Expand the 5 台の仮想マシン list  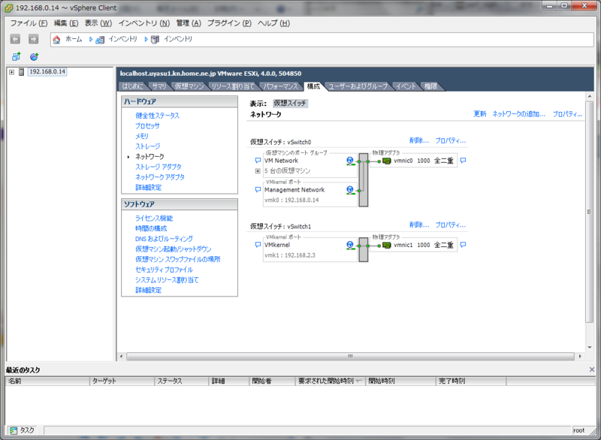pyautogui.click(x=258, y=171)
